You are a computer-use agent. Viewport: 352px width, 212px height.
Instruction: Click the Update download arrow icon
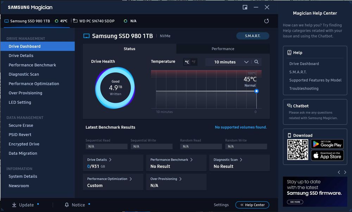(14, 205)
